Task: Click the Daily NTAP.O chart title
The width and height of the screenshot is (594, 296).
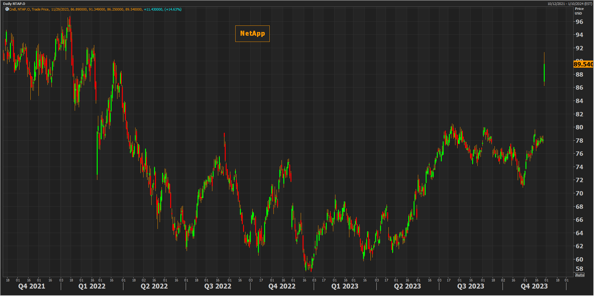Action: 14,4
